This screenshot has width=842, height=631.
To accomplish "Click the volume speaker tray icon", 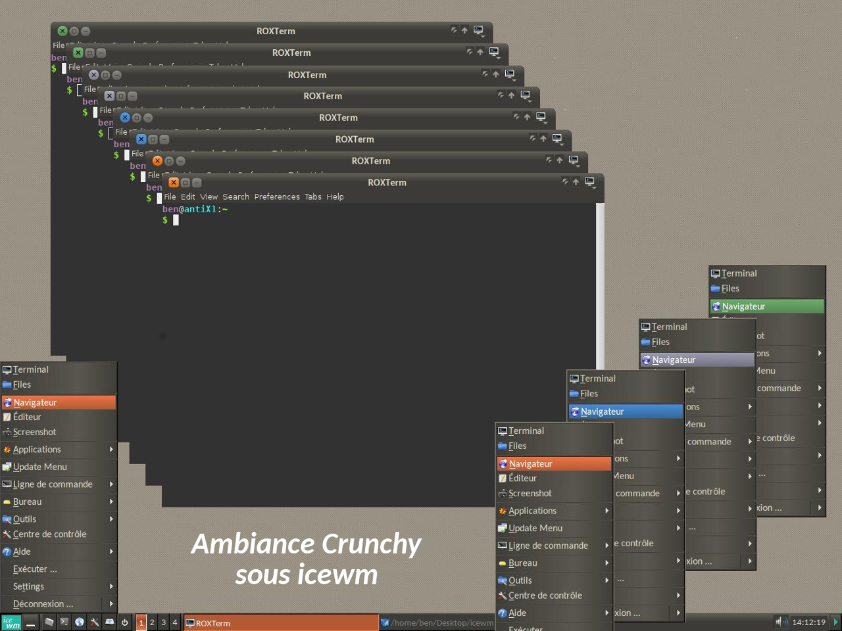I will coord(781,622).
